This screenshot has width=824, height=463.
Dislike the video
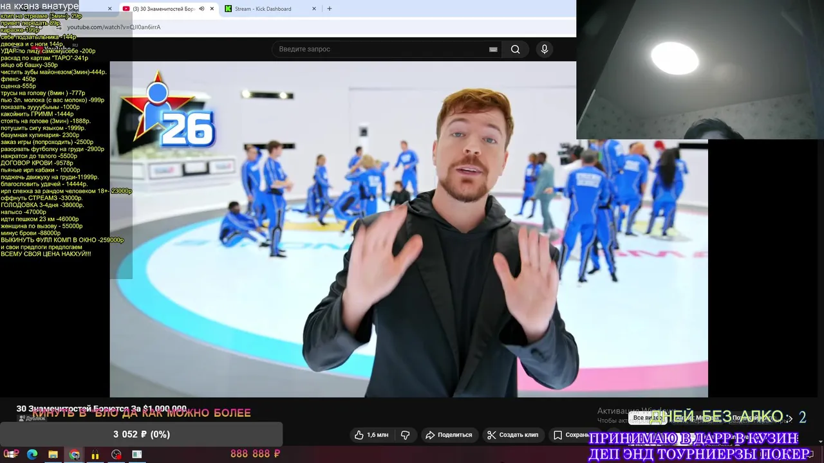point(405,435)
